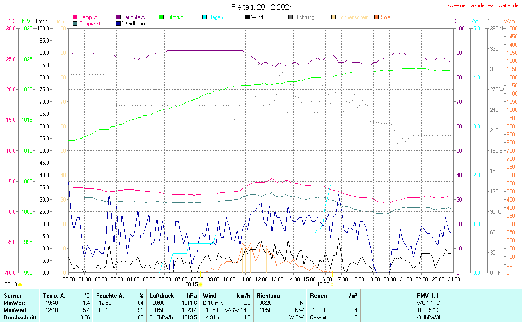This screenshot has width=522, height=322.
Task: Click the Luftdruck column header in the table
Action: (x=161, y=295)
